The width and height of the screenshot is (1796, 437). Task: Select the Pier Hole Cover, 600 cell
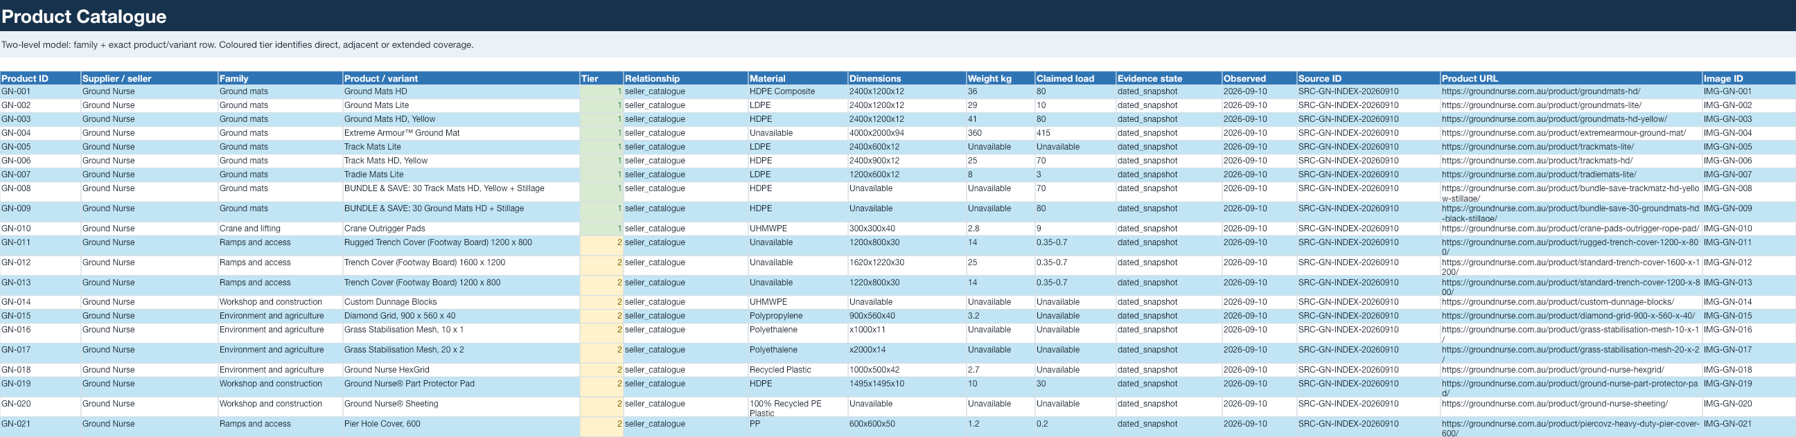pos(461,427)
